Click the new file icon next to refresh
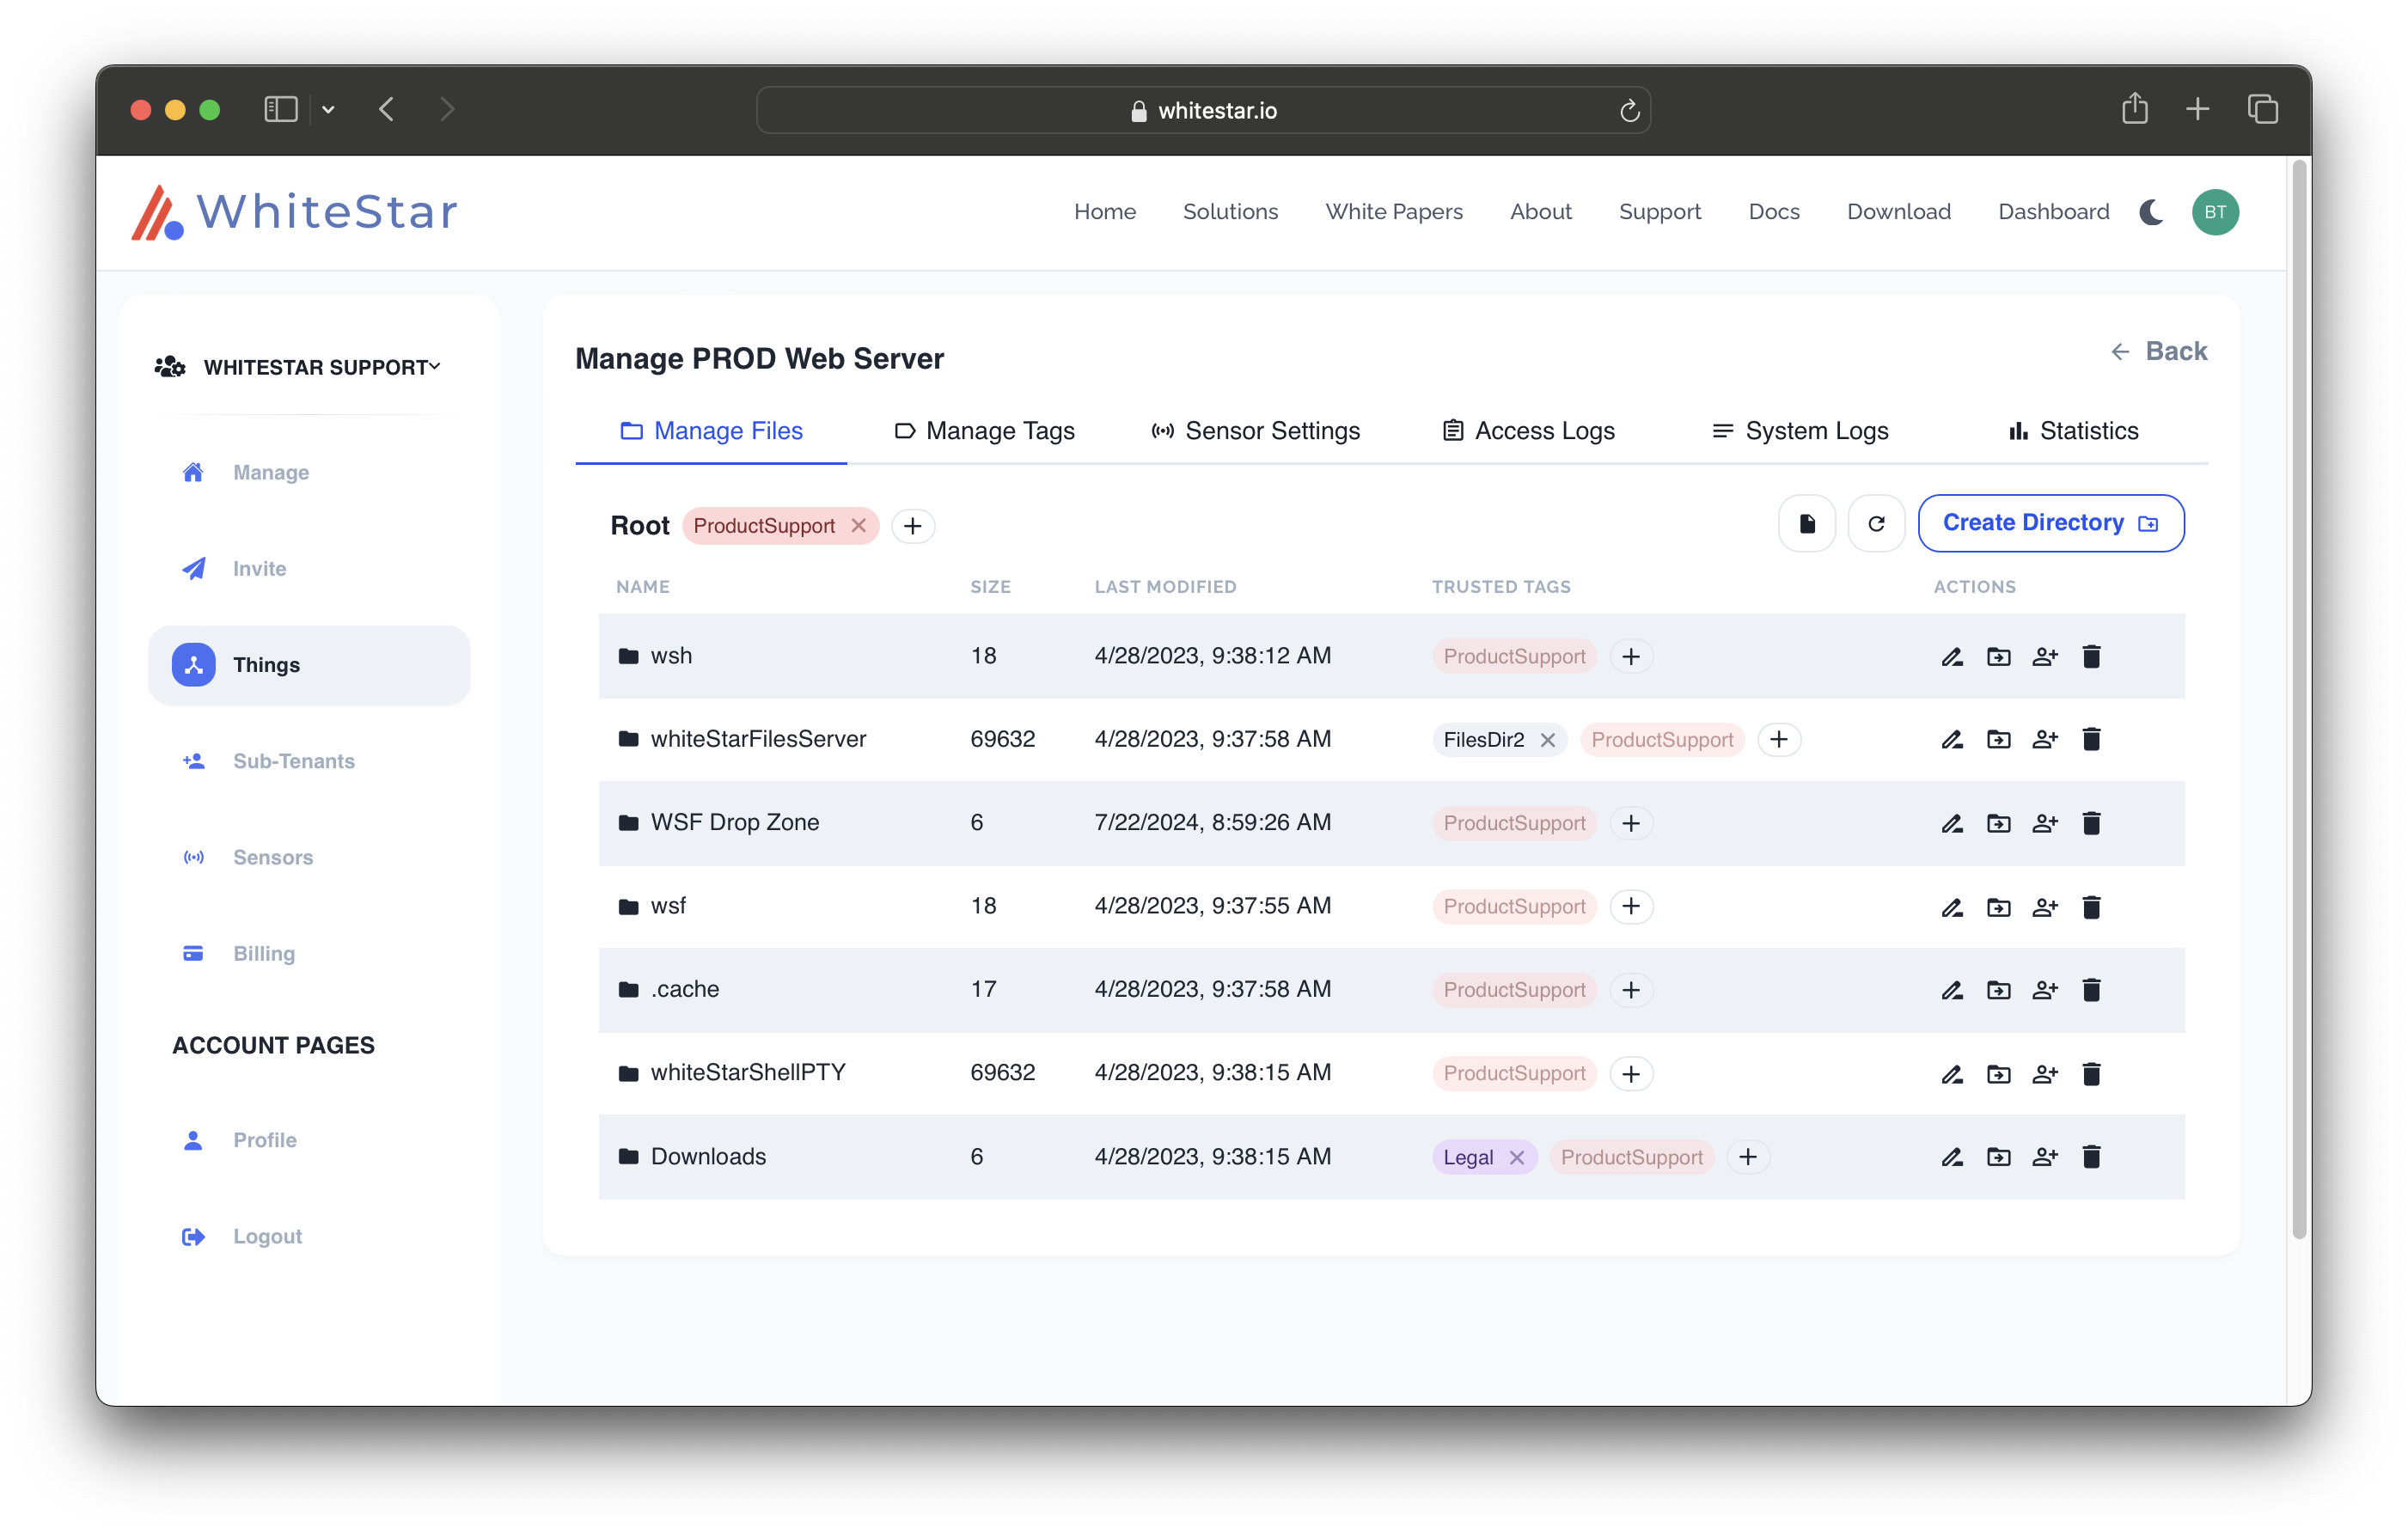Image resolution: width=2408 pixels, height=1533 pixels. 1806,522
